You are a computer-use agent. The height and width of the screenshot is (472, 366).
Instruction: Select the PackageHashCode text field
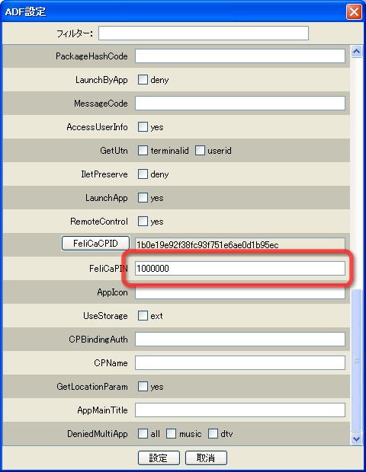pos(240,56)
